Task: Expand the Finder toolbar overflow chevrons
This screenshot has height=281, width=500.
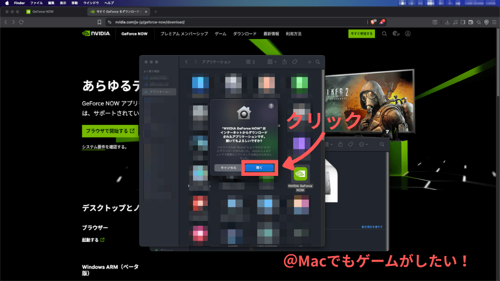Action: [309, 62]
